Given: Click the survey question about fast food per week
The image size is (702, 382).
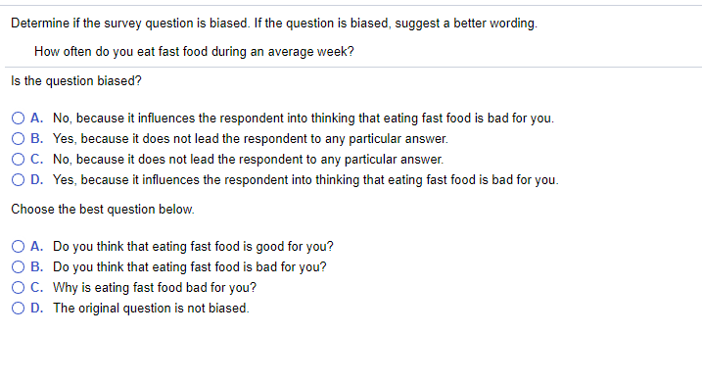Looking at the screenshot, I should click(x=194, y=52).
